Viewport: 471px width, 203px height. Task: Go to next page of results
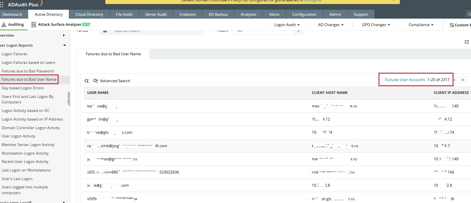point(455,80)
